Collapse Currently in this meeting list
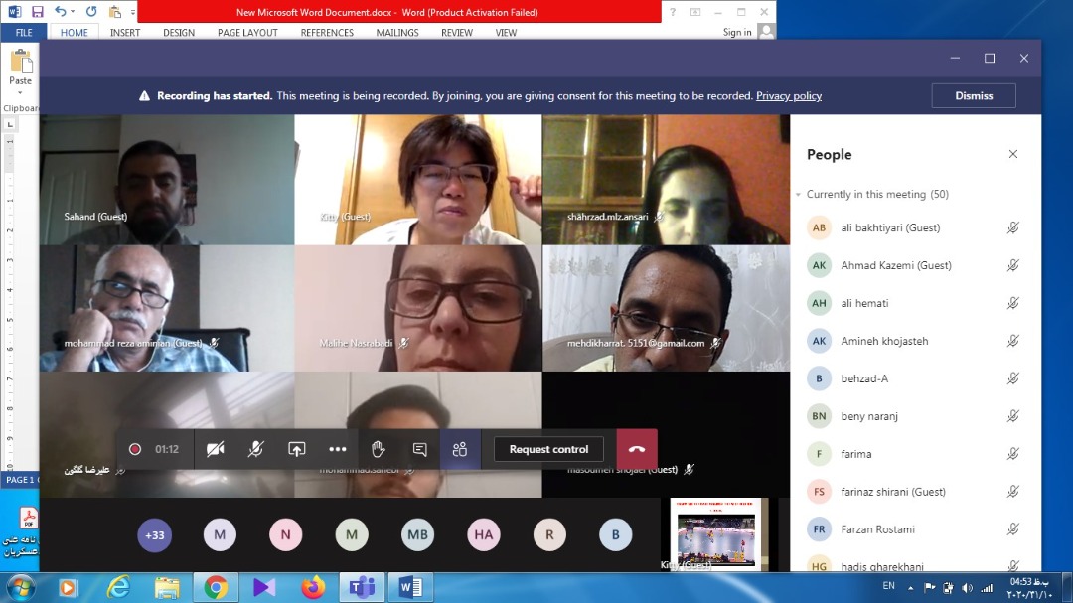The height and width of the screenshot is (603, 1073). coord(798,195)
